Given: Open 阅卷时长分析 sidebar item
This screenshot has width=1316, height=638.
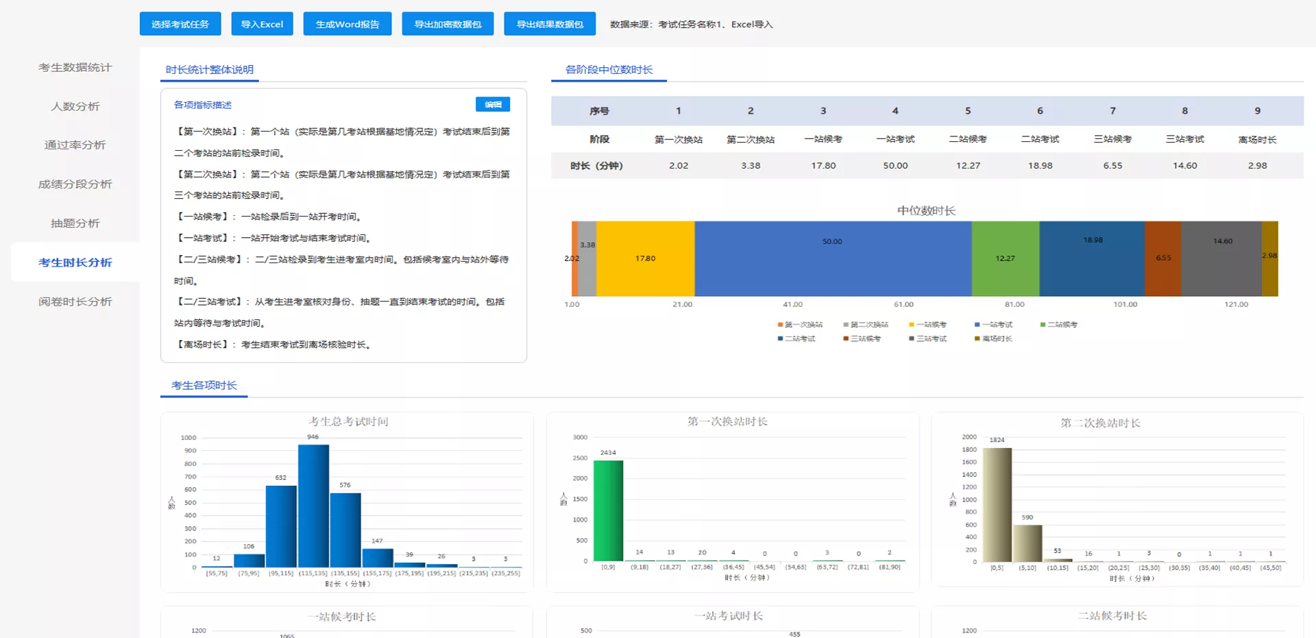Looking at the screenshot, I should (75, 302).
